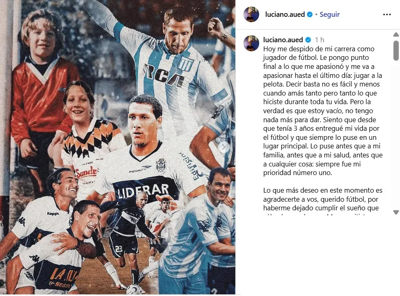Click the 1 h post timestamp
400x296 pixels.
tap(320, 40)
